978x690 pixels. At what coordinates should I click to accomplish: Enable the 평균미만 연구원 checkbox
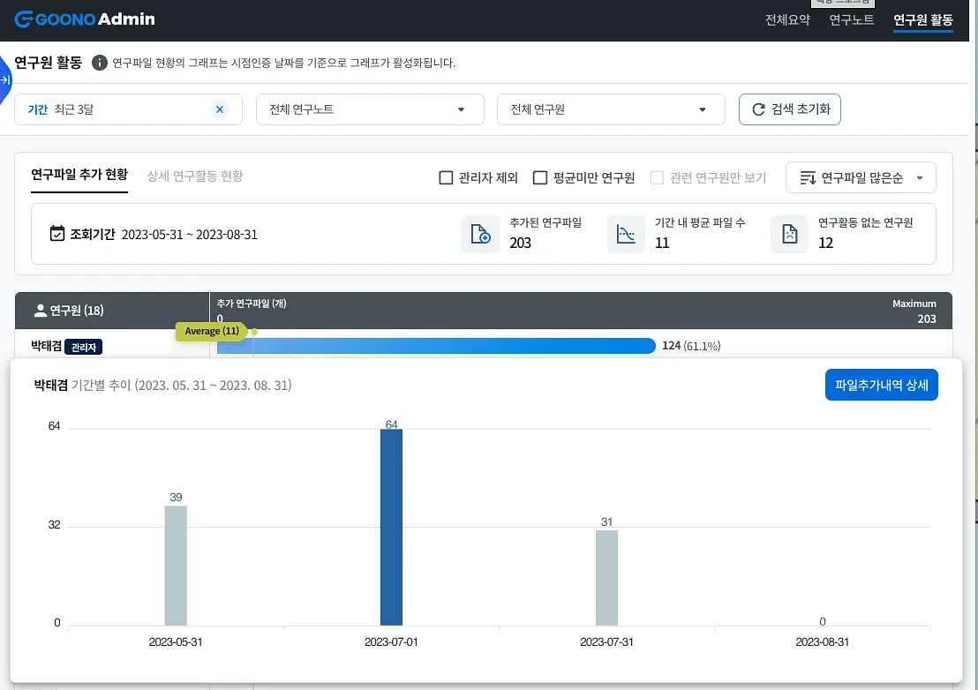(x=540, y=178)
